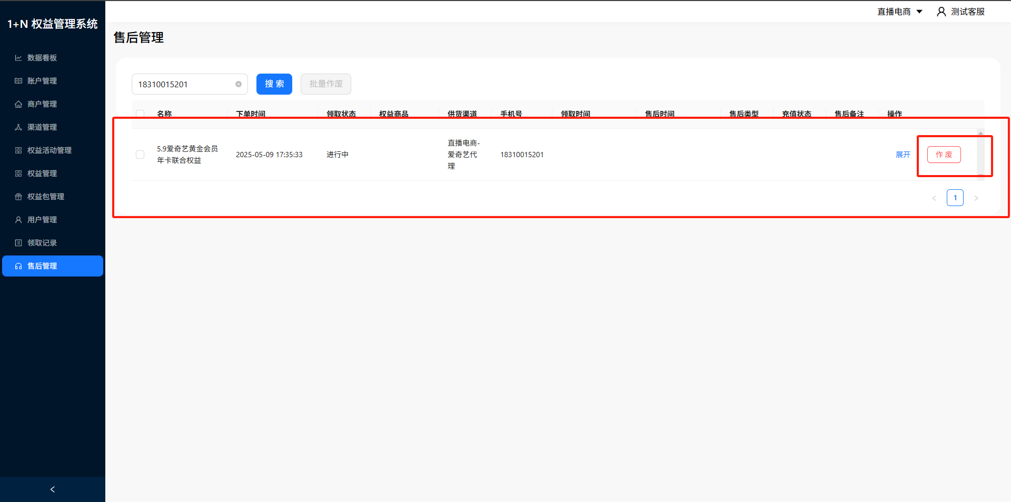This screenshot has width=1011, height=502.
Task: Click the 用户管理 person icon
Action: [18, 220]
